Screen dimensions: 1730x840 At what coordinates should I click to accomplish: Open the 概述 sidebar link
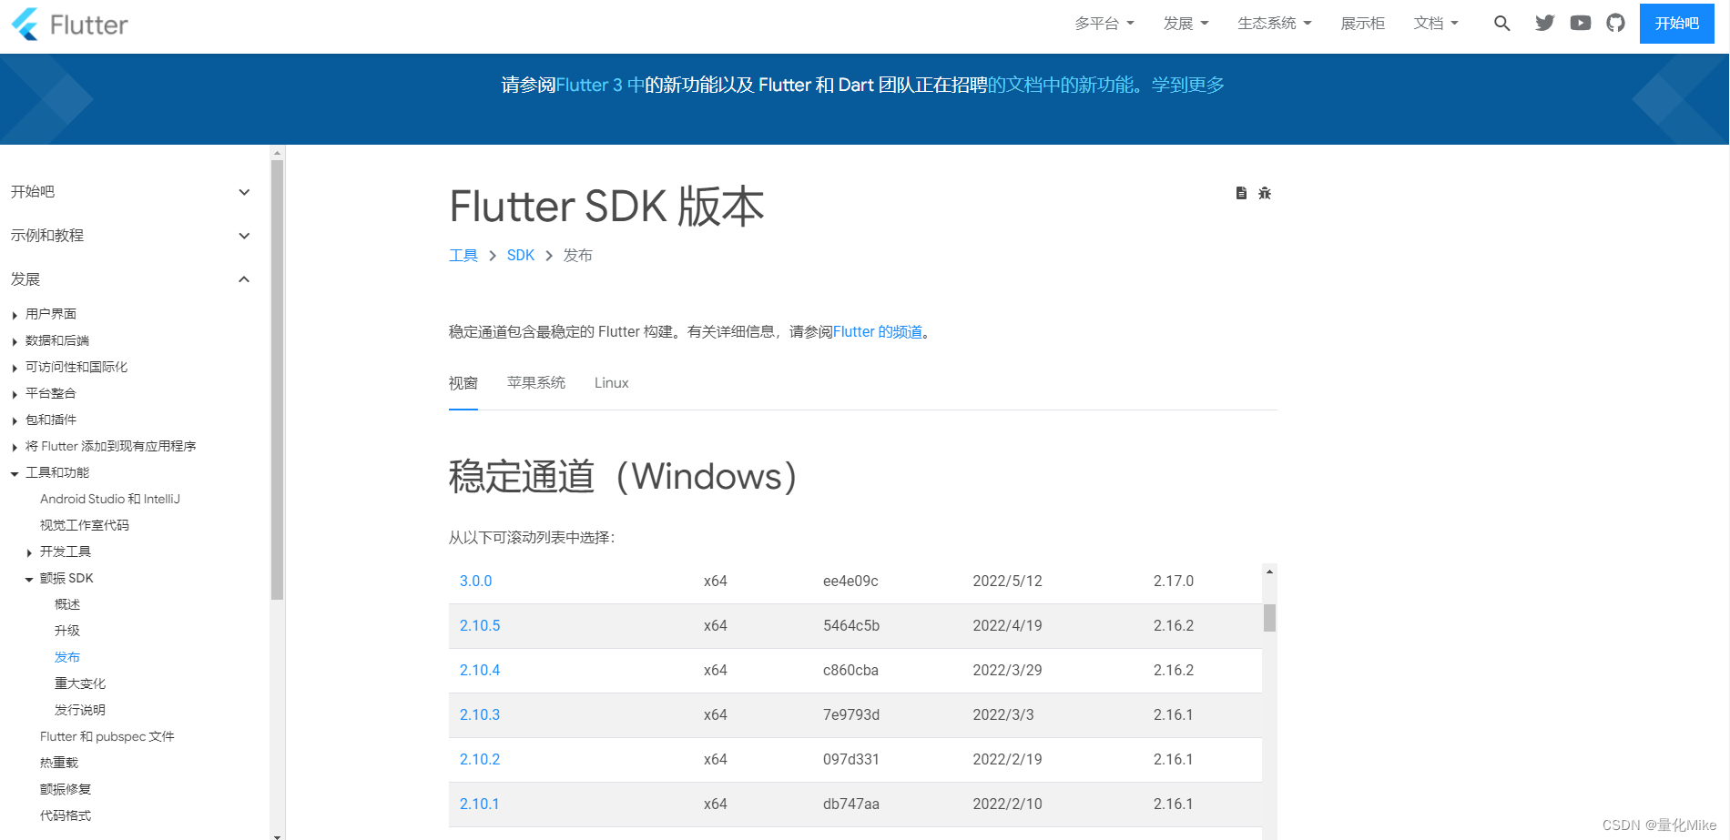(67, 604)
